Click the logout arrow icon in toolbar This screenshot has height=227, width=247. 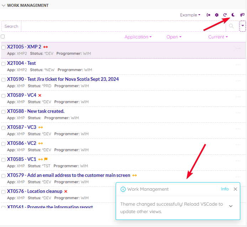point(209,15)
